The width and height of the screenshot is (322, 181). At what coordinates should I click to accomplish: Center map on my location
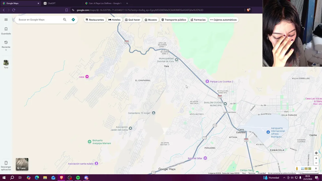(316, 153)
